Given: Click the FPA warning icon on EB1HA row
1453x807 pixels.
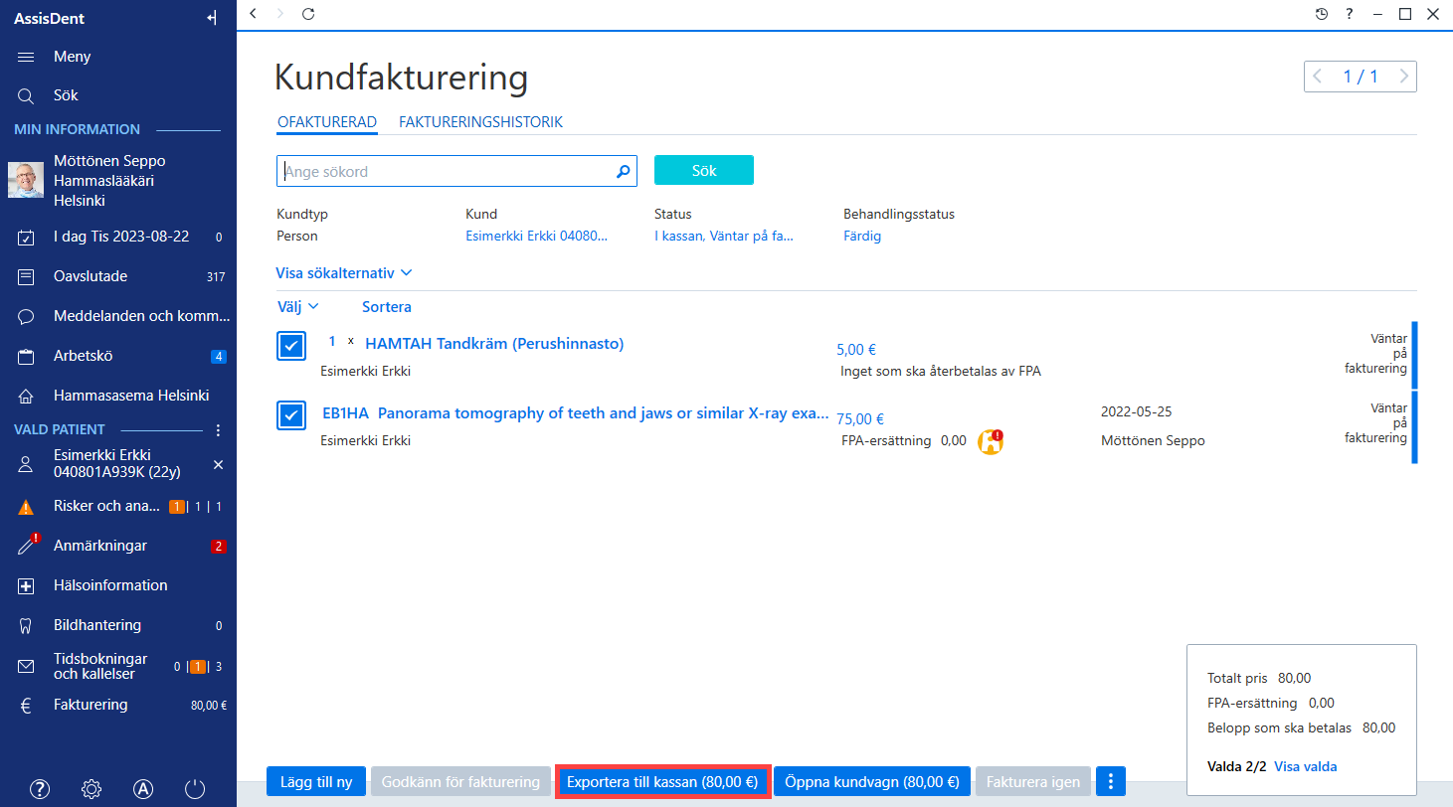Looking at the screenshot, I should click(x=990, y=441).
